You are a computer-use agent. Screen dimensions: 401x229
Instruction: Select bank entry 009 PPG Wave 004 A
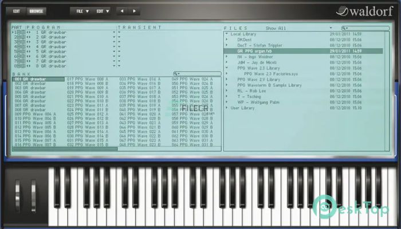tap(36, 114)
